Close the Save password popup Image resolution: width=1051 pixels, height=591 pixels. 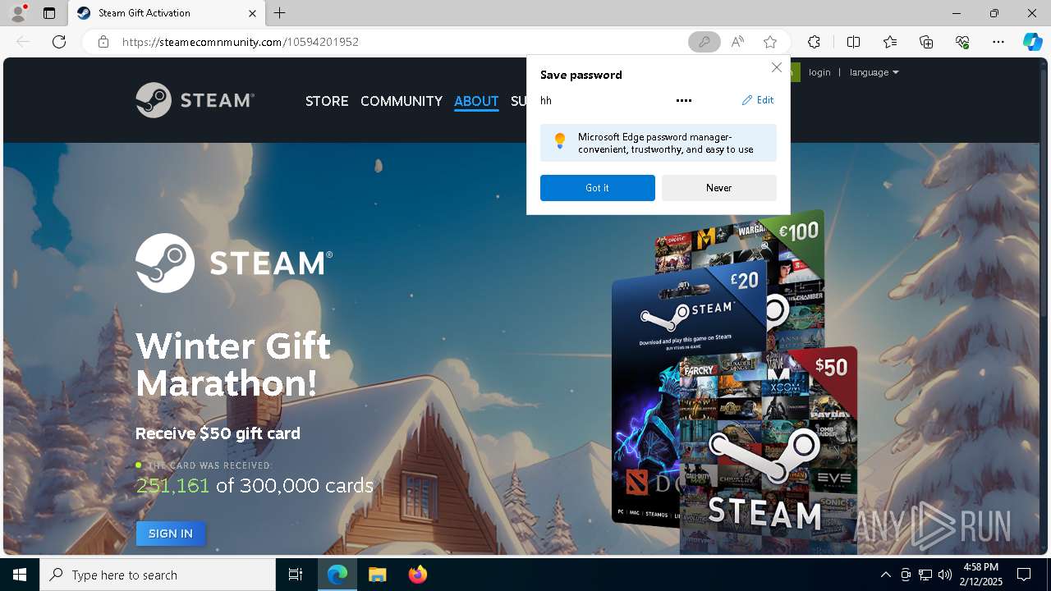(x=776, y=67)
